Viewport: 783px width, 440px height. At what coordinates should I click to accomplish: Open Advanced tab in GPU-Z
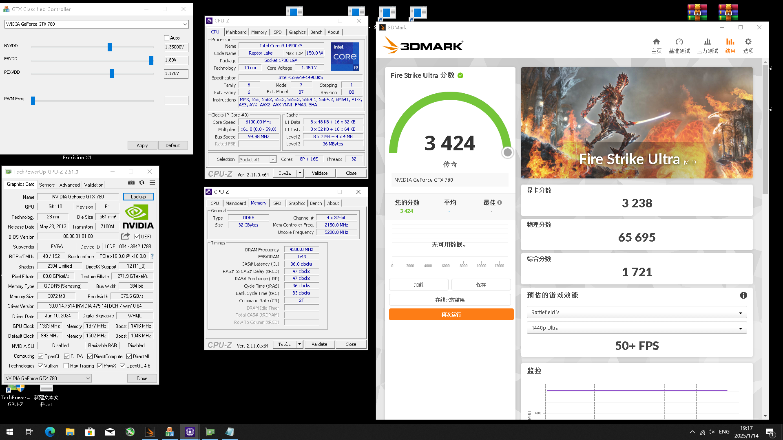[69, 185]
